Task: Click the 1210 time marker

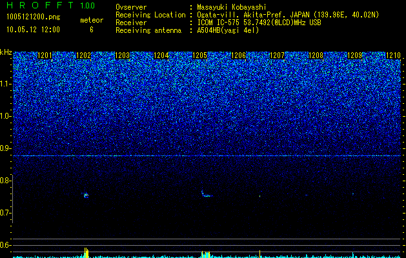Action: [x=393, y=55]
